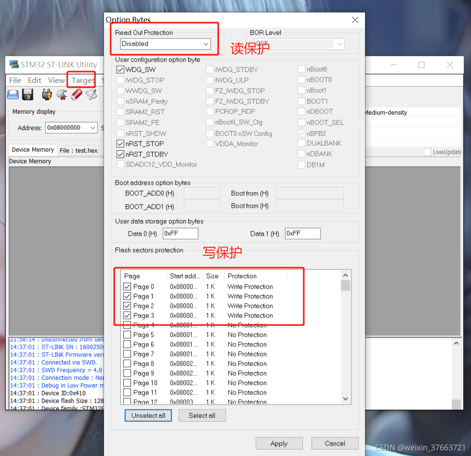Click the Disconnect from target icon

tap(62, 95)
